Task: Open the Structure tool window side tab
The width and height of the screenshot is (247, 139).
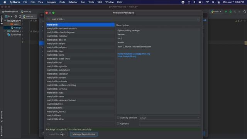Action: pyautogui.click(x=2, y=116)
